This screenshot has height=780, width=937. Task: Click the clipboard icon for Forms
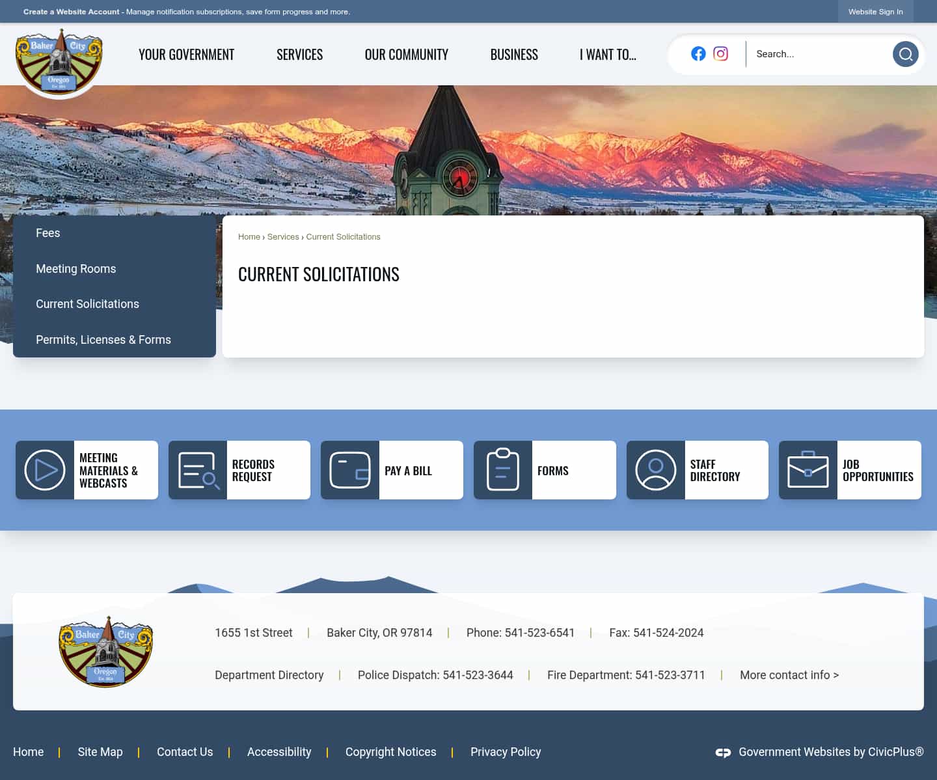point(503,470)
